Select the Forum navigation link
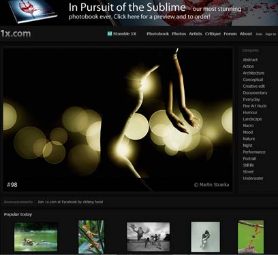278x255 pixels. (230, 34)
